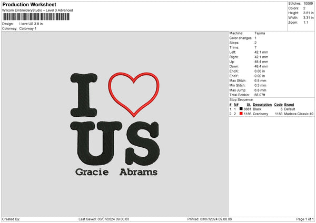Screen dimensions: 316x223
Task: Click the Min Stitch value 0.3 mm
Action: 260,85
